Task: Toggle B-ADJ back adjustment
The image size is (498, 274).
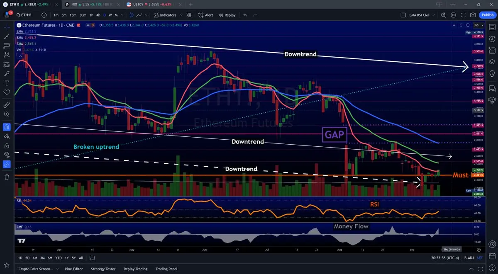Action: pos(469,258)
